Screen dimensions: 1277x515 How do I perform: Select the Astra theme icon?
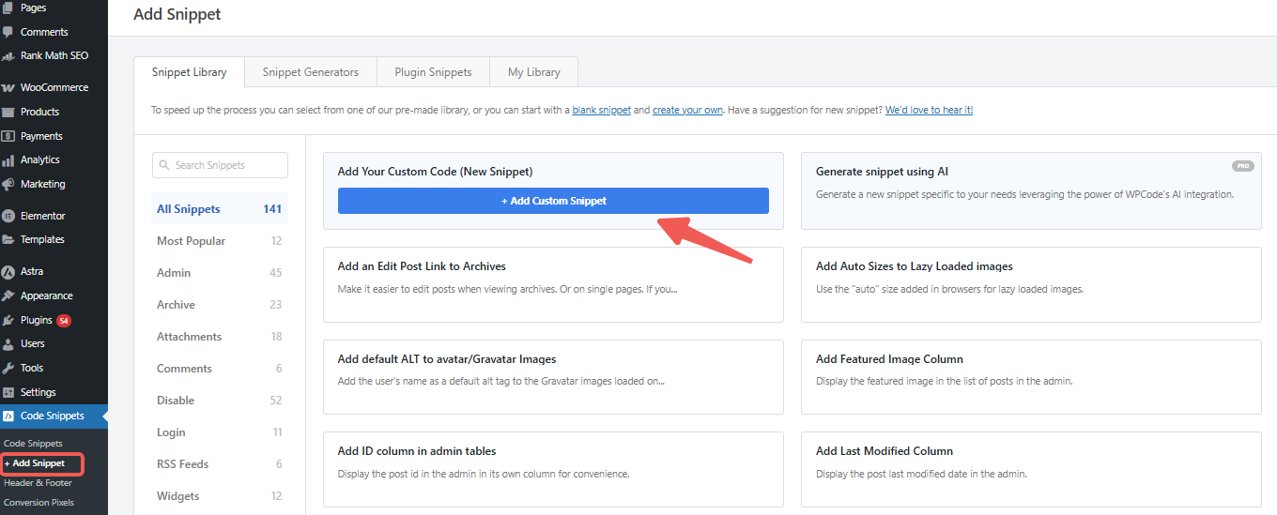[8, 272]
